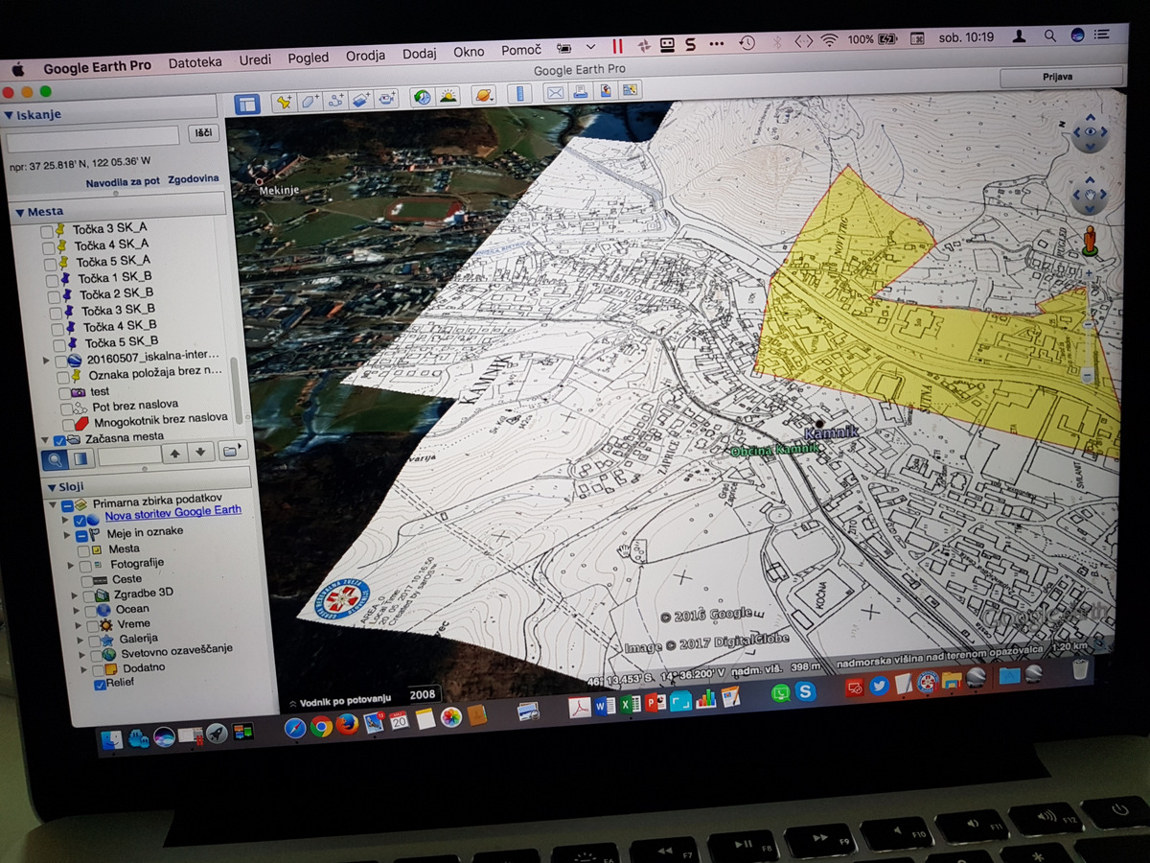This screenshot has width=1150, height=863.
Task: Open the ruler measurement tool
Action: 520,94
